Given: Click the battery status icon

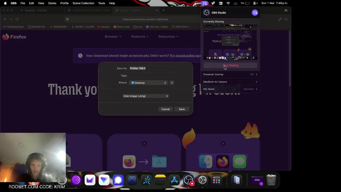Looking at the screenshot, I should (x=247, y=3).
